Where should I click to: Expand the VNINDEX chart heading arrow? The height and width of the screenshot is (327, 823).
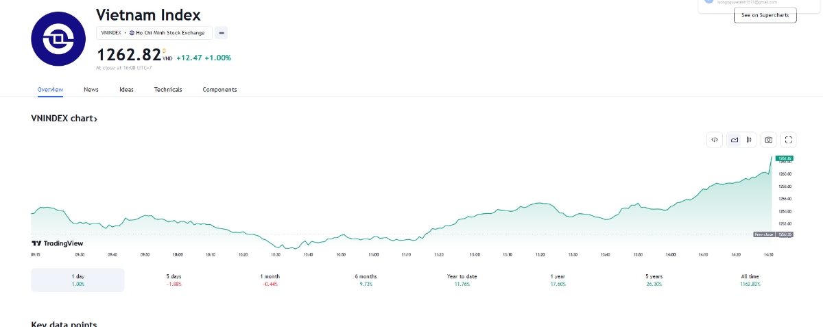pyautogui.click(x=95, y=119)
